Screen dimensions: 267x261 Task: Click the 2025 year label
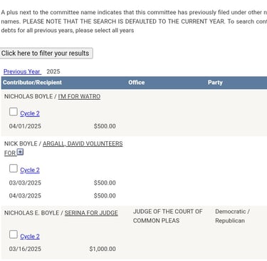tap(53, 71)
